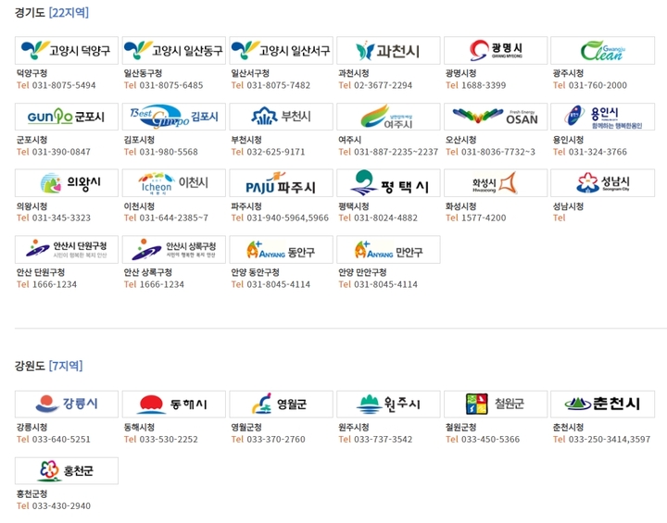Click the Best Gimpo 김포시 logo

(x=174, y=117)
